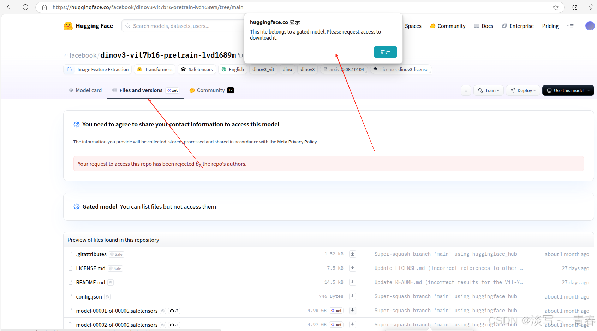597x331 pixels.
Task: Click the lock site-info icon in address bar
Action: click(x=44, y=7)
